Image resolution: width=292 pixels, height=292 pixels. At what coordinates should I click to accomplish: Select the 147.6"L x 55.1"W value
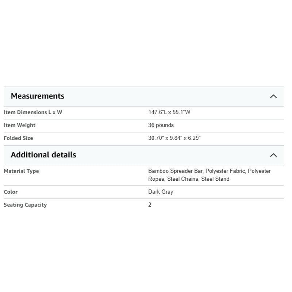click(x=169, y=112)
